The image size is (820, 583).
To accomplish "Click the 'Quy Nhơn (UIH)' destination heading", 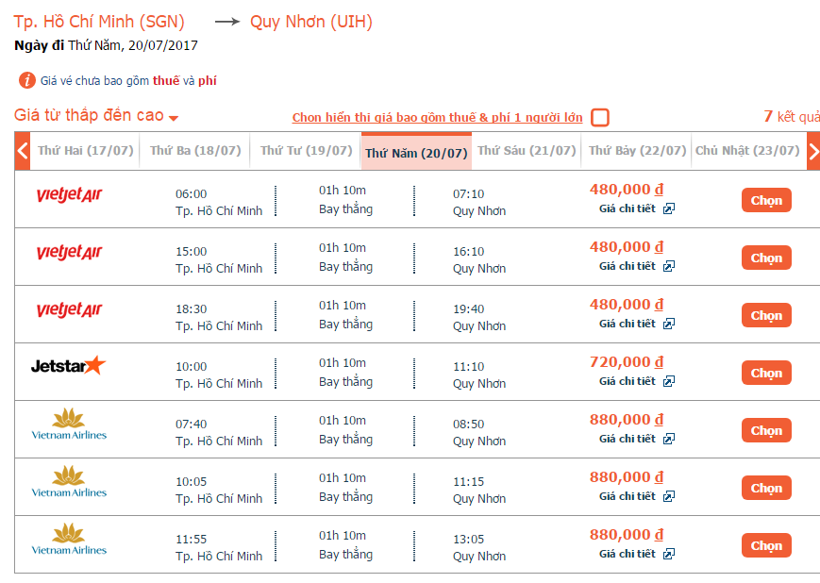I will click(x=311, y=22).
